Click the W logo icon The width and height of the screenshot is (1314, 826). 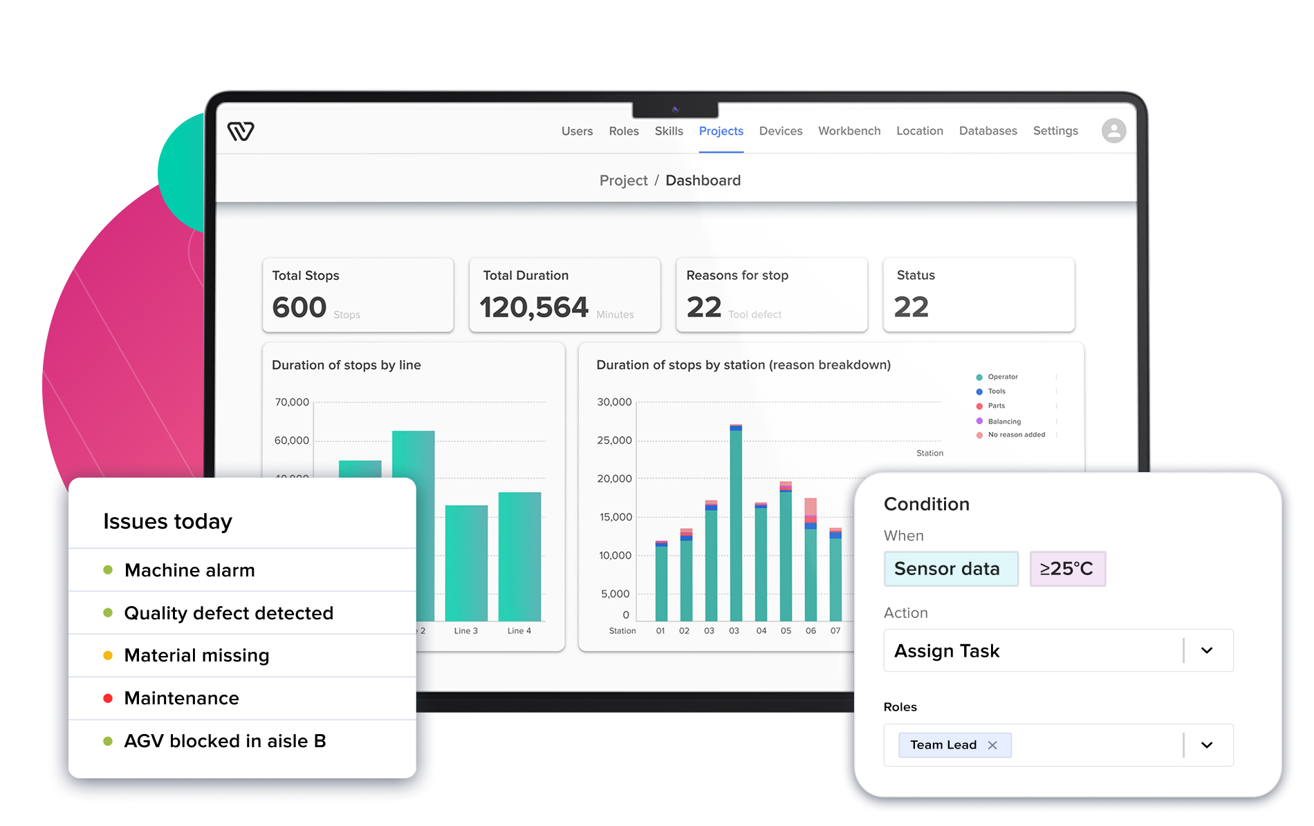(241, 131)
